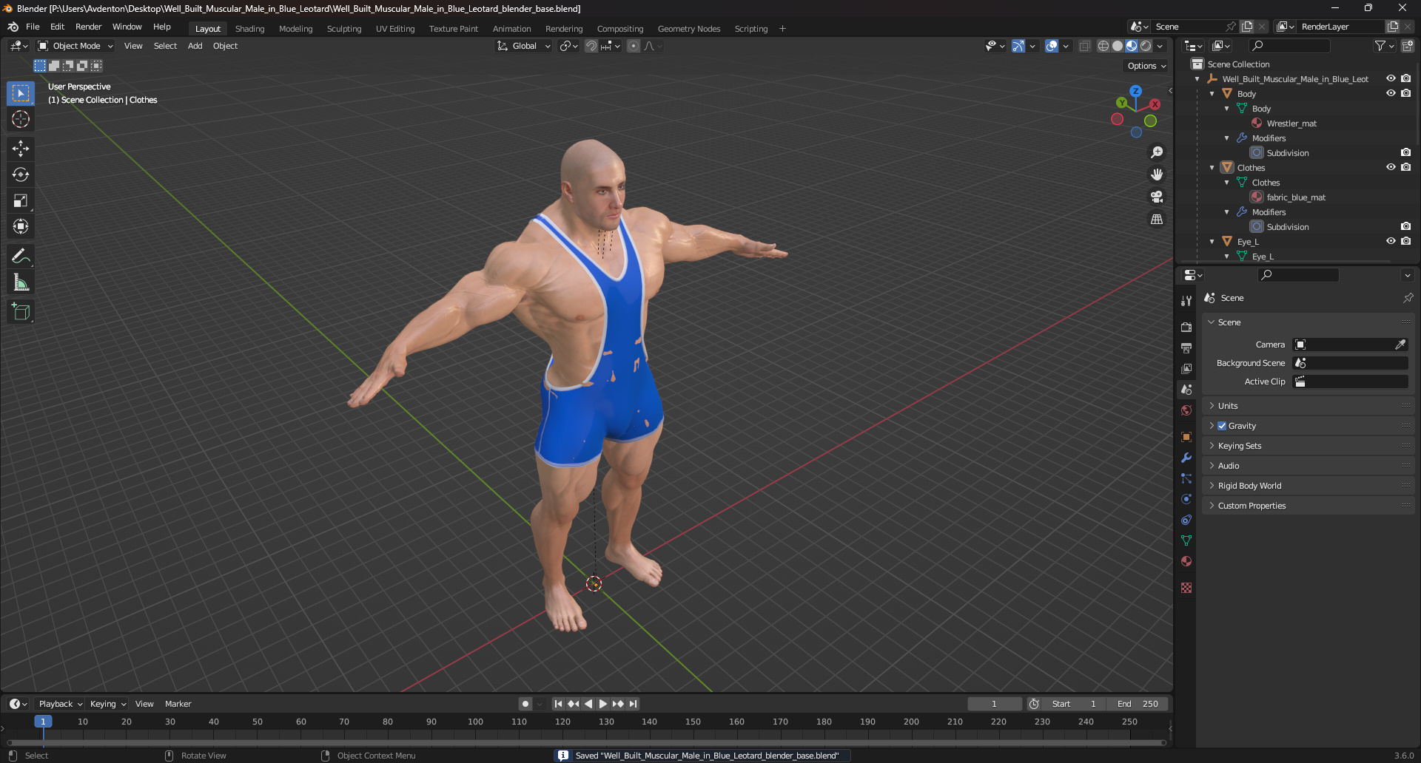Screen dimensions: 1421x763
Task: Toggle X-ray display in viewport header
Action: pyautogui.click(x=1084, y=46)
